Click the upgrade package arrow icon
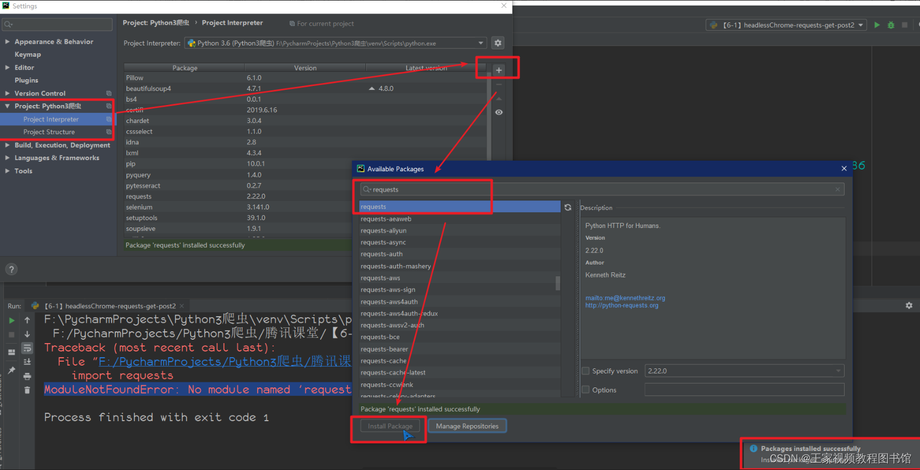This screenshot has height=470, width=920. (x=499, y=99)
